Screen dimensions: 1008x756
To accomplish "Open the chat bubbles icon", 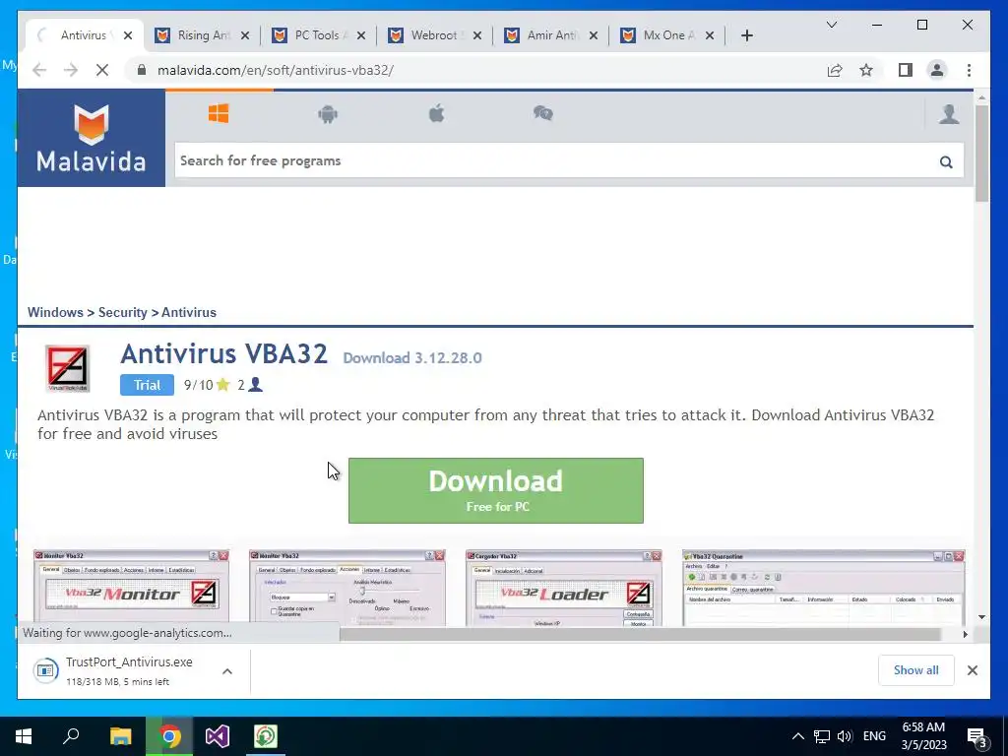I will point(543,114).
